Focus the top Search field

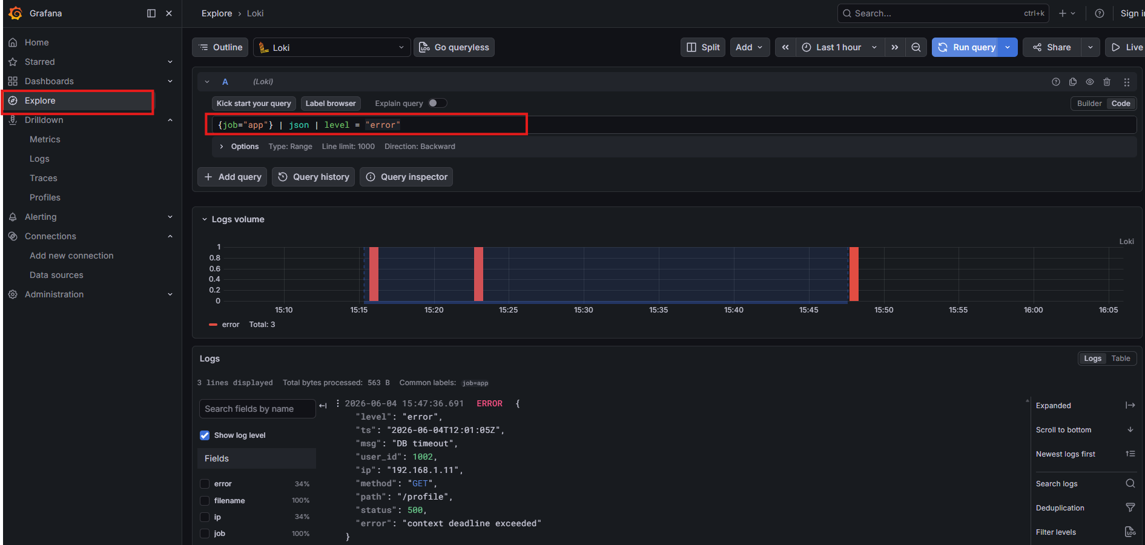coord(943,13)
